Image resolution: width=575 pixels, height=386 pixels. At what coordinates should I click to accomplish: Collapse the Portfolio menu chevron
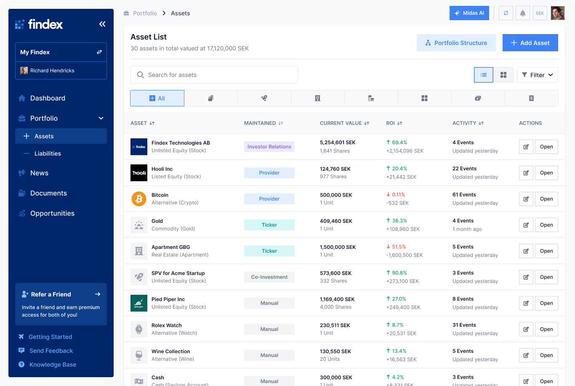pos(101,119)
